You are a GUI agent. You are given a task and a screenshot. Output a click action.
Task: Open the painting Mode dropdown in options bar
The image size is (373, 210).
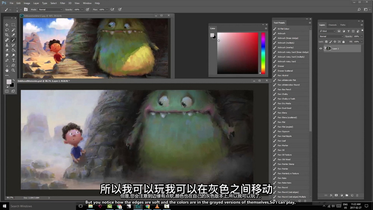pos(50,10)
